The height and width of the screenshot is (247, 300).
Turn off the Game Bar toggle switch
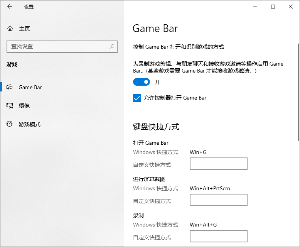(x=142, y=82)
